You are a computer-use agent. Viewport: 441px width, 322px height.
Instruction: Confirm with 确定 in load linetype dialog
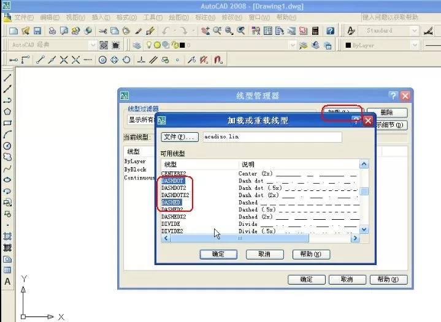[218, 254]
